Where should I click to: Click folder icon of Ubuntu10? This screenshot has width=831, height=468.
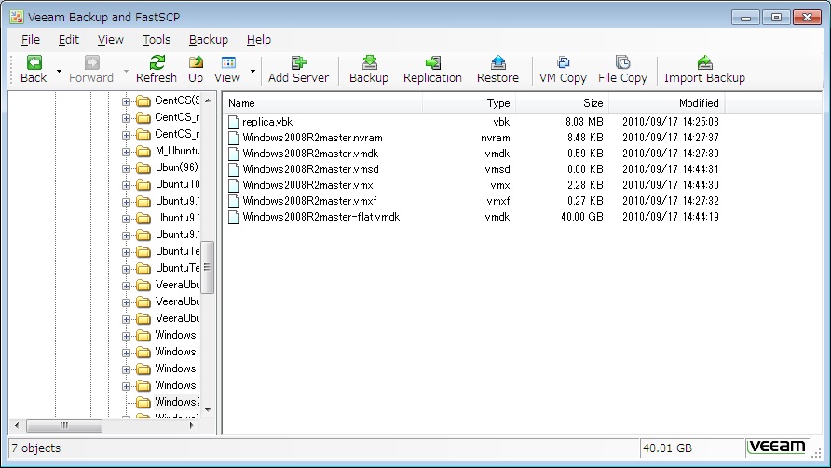pyautogui.click(x=143, y=185)
